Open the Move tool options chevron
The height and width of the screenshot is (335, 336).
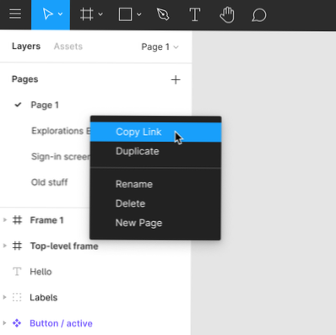tap(61, 14)
